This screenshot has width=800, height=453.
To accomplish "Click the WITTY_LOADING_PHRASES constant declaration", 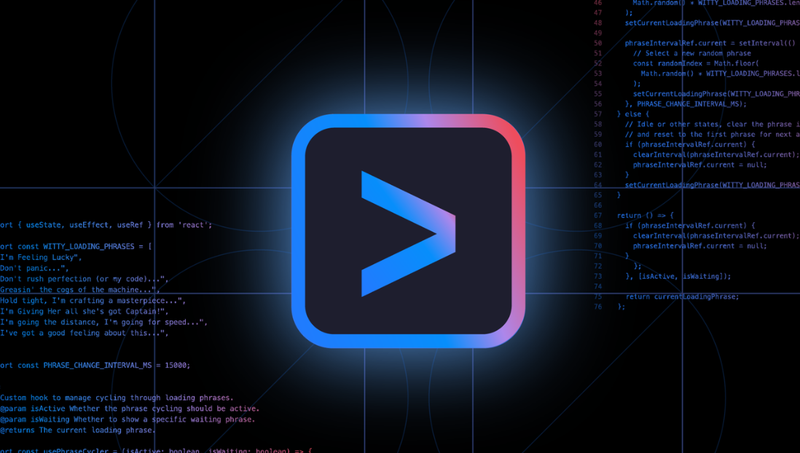I will 77,247.
